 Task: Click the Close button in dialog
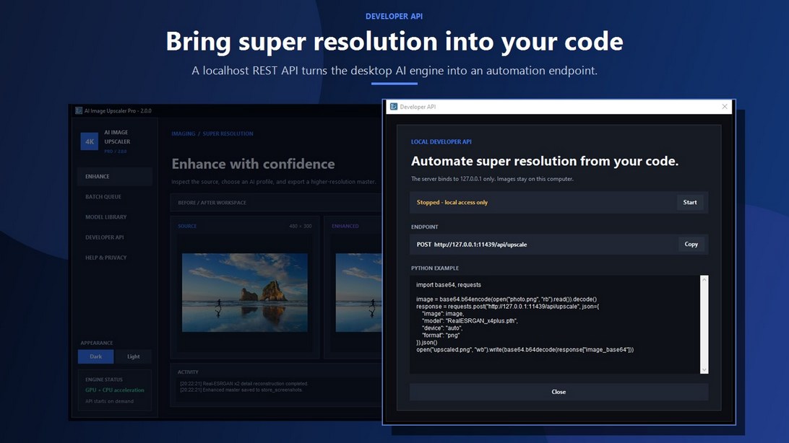(x=559, y=392)
